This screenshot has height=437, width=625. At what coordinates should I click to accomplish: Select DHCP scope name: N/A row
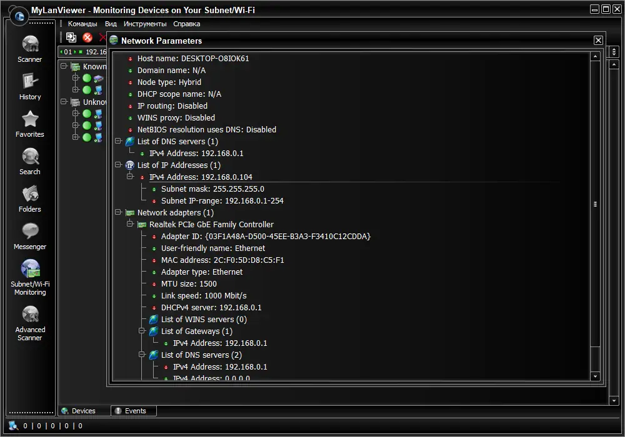(x=179, y=94)
